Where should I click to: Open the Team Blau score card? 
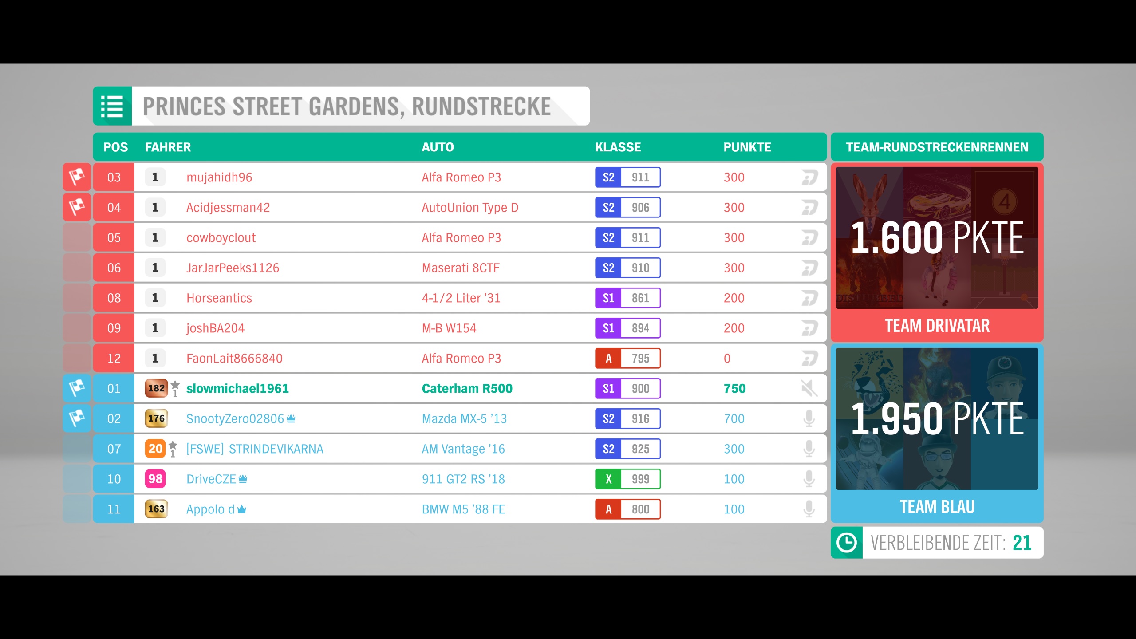point(937,433)
